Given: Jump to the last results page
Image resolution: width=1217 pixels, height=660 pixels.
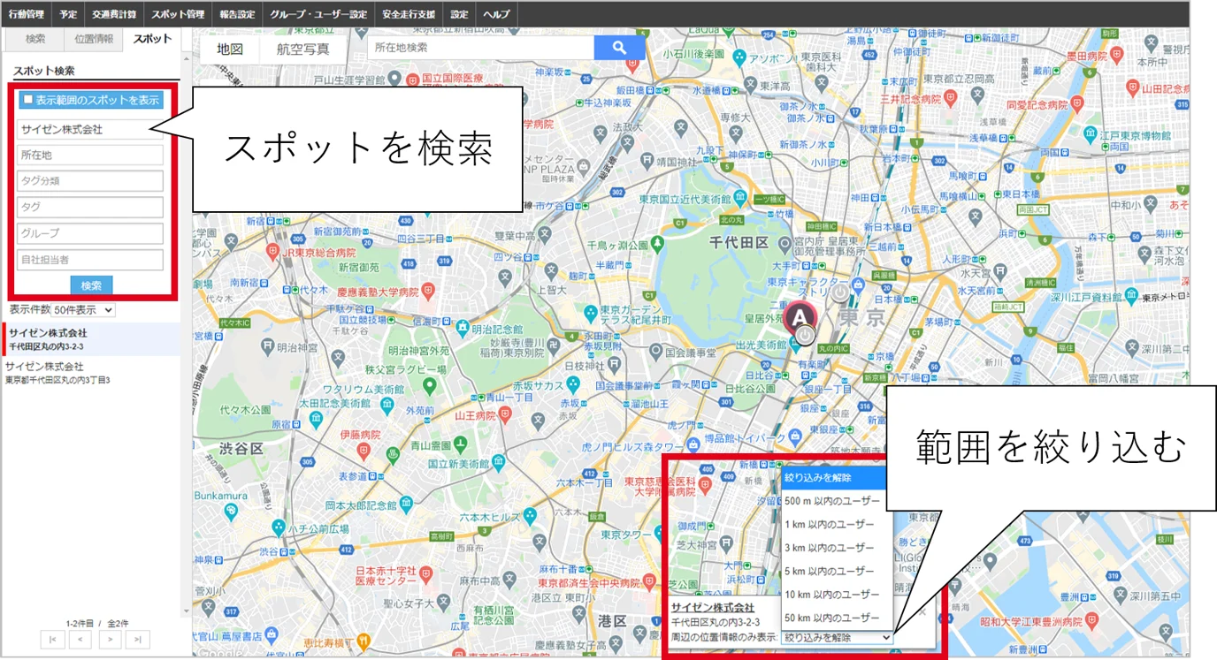Looking at the screenshot, I should coord(138,640).
